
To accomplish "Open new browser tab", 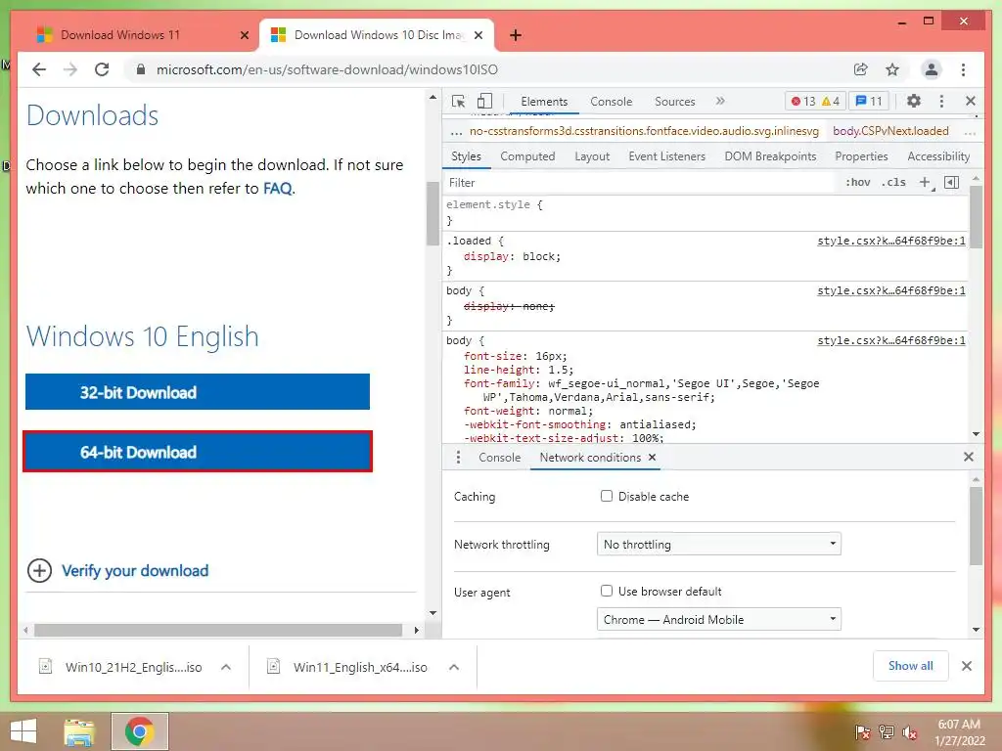I will (516, 35).
